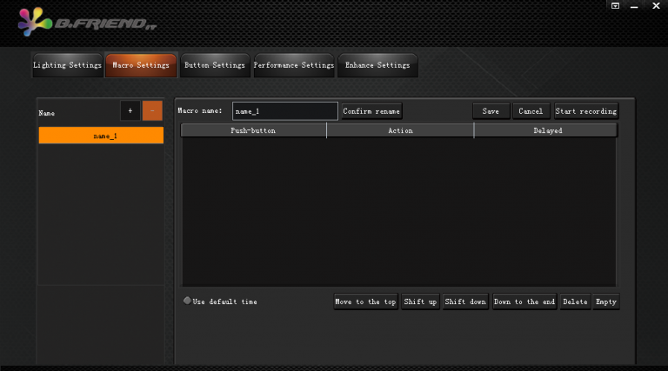Screen dimensions: 668x371
Task: Delete the selected macro step
Action: pyautogui.click(x=575, y=301)
